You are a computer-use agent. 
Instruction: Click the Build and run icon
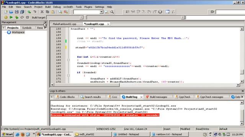click(x=16, y=18)
